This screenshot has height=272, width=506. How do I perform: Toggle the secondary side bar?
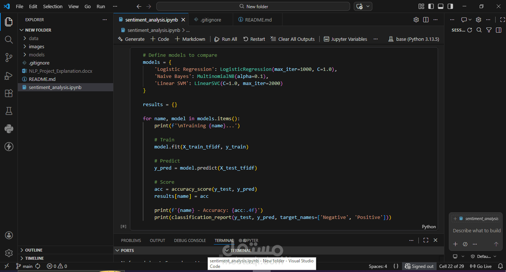coord(450,6)
